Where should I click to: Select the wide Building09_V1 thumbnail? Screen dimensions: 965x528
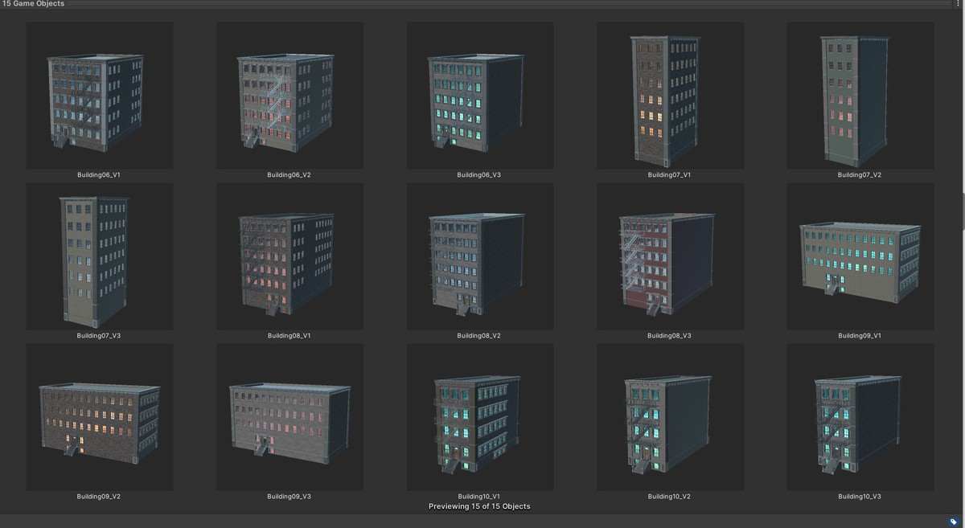pyautogui.click(x=859, y=256)
